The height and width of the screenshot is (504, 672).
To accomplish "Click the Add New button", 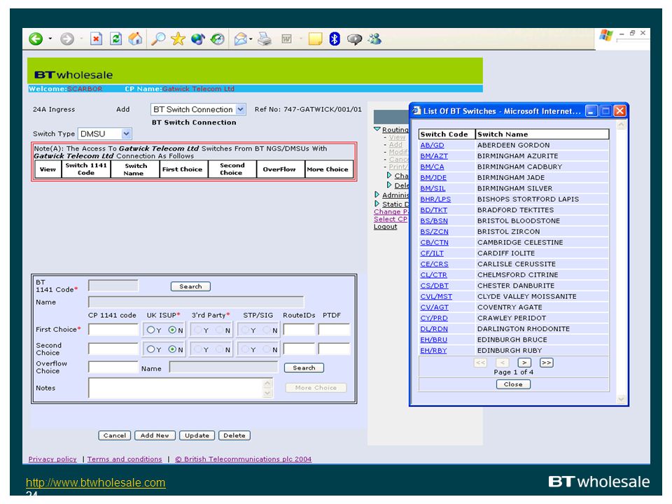I will (x=155, y=435).
